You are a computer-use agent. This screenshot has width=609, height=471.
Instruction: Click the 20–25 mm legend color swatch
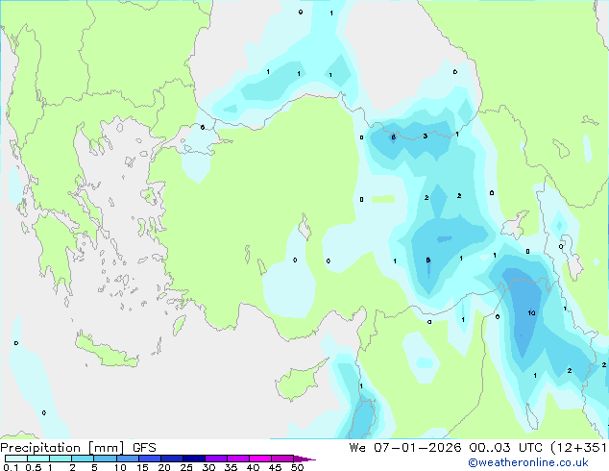point(172,459)
